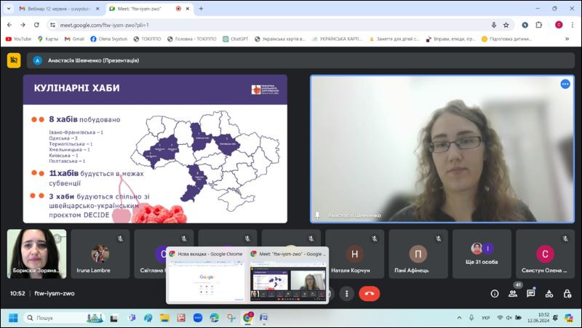582x328 pixels.
Task: Expand hidden bookmarks chevron
Action: pyautogui.click(x=567, y=39)
